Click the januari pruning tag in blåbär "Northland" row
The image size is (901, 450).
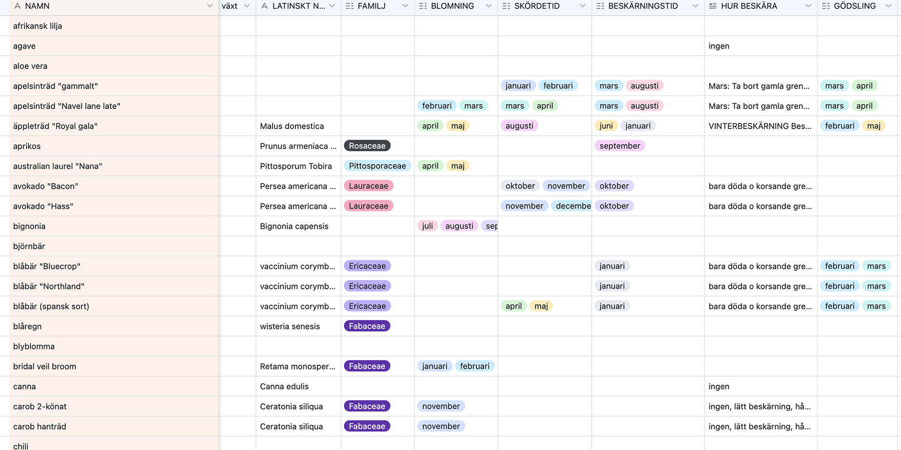[612, 286]
